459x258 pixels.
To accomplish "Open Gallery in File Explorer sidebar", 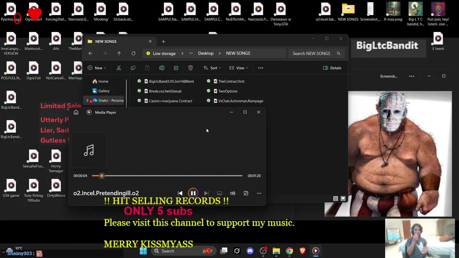I will pyautogui.click(x=104, y=91).
